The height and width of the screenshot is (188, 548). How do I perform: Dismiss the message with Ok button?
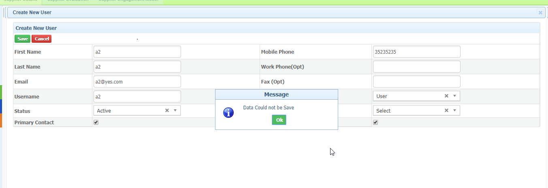(x=279, y=120)
